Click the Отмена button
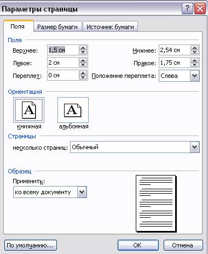Screen dimensions: 208x254 pos(183,245)
